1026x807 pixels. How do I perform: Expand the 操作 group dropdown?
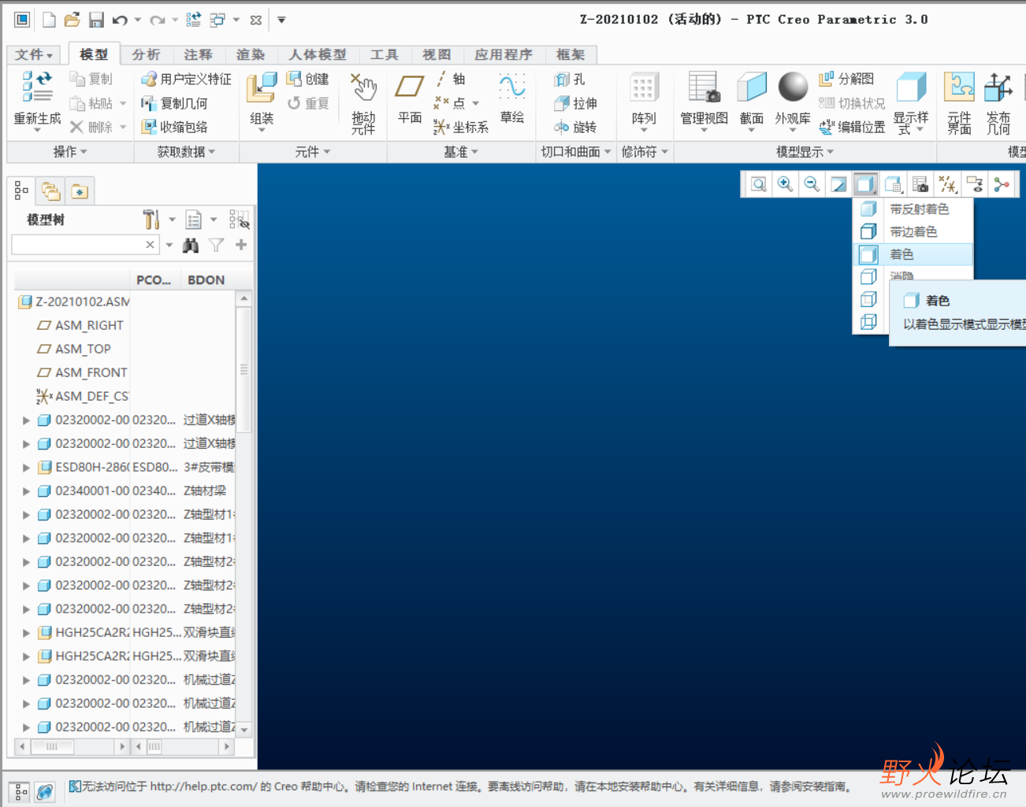pos(69,151)
